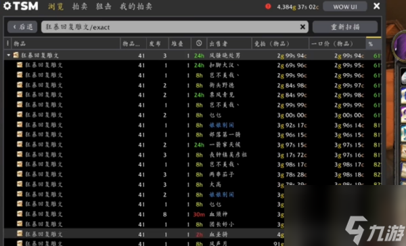Viewport: 406px width, 246px height.
Task: Click item icon in row with buyout 2g 99s 95c
Action: pyautogui.click(x=20, y=65)
